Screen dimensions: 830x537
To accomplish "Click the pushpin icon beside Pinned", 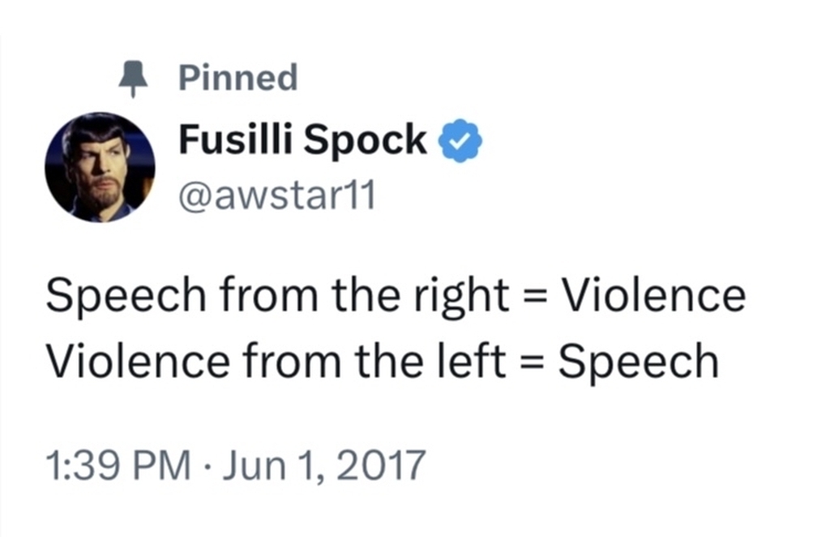I will 133,79.
